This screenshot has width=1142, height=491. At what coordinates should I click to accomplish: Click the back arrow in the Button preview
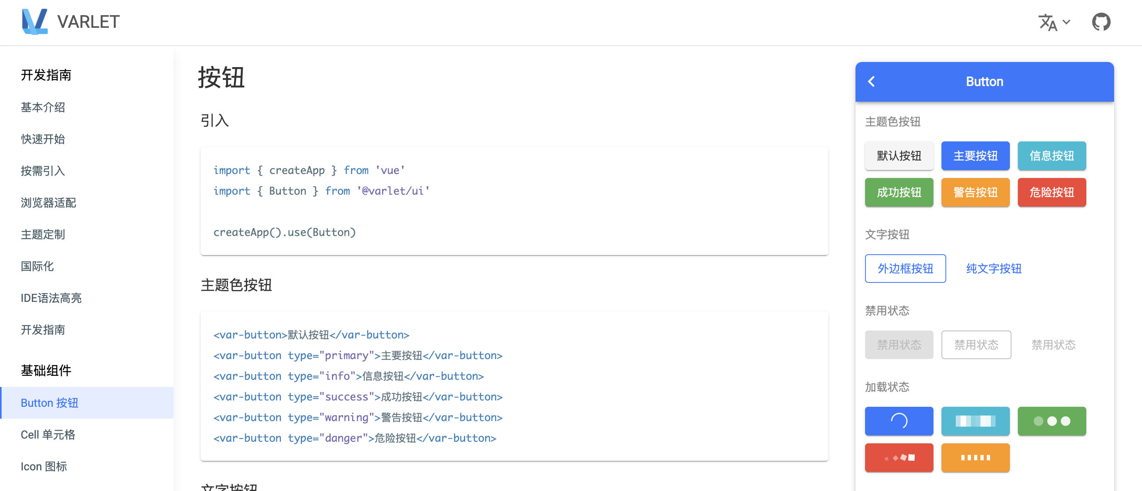tap(871, 81)
